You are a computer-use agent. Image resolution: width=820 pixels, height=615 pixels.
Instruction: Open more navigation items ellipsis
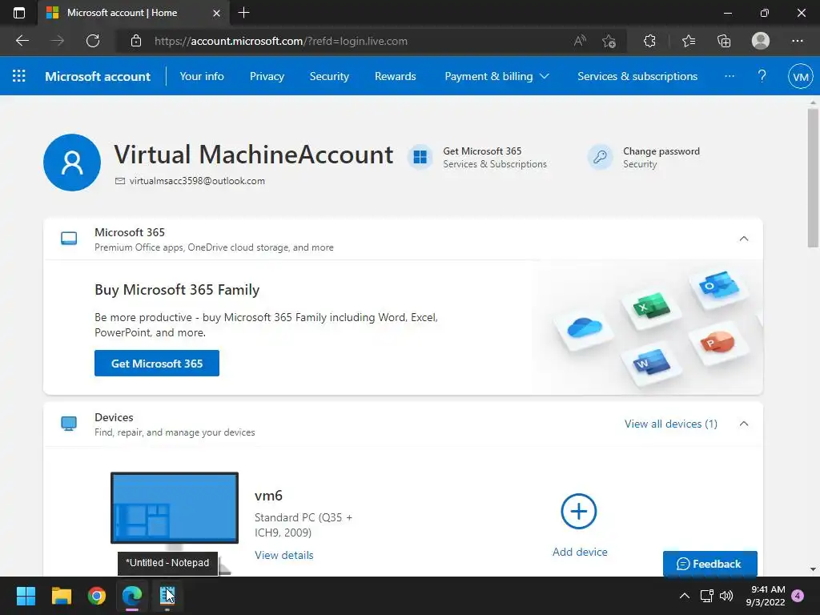tap(730, 76)
